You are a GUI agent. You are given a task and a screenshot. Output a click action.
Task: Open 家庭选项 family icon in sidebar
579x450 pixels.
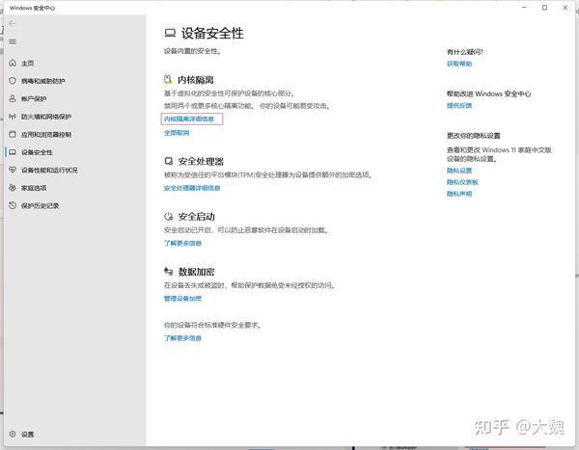13,188
